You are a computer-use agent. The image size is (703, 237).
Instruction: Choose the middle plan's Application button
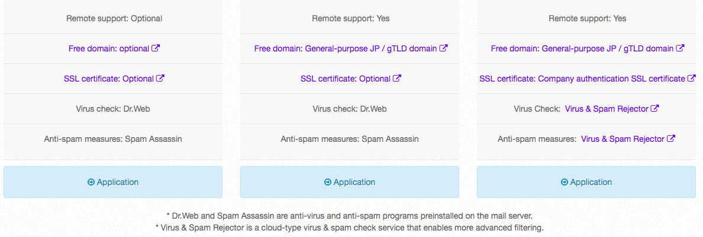[x=350, y=182]
